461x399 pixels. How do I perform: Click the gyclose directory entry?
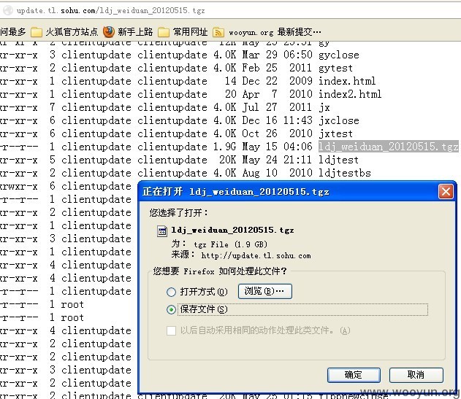tap(339, 55)
